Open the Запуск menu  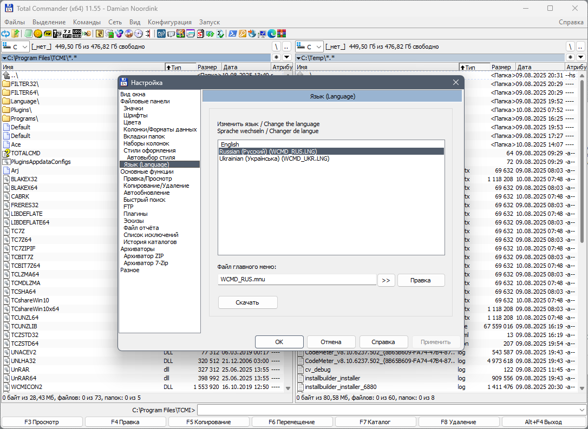[210, 22]
